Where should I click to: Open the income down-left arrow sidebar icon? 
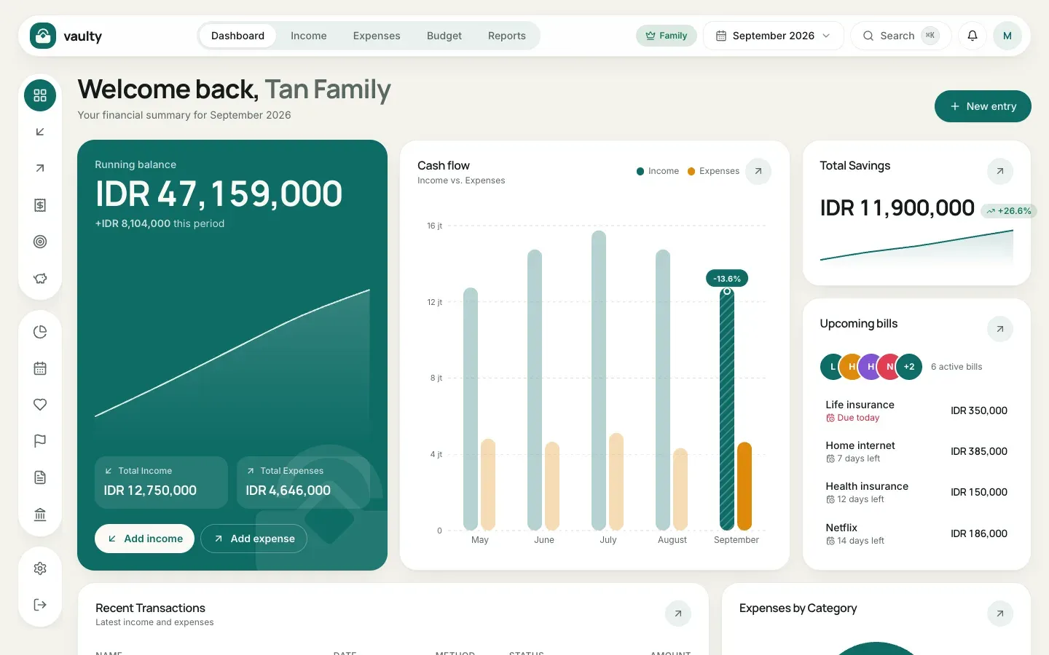point(40,132)
